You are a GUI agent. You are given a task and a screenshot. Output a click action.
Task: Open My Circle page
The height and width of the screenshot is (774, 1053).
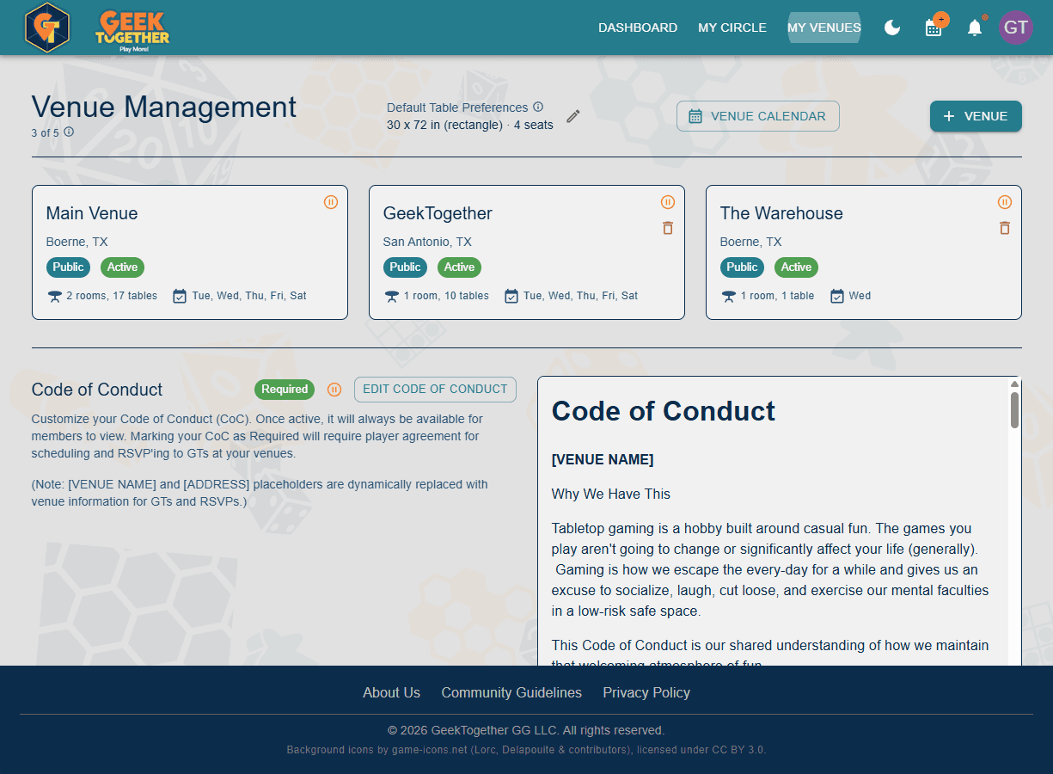(x=732, y=28)
